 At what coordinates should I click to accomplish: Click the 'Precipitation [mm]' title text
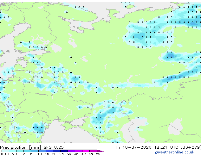click(x=21, y=147)
